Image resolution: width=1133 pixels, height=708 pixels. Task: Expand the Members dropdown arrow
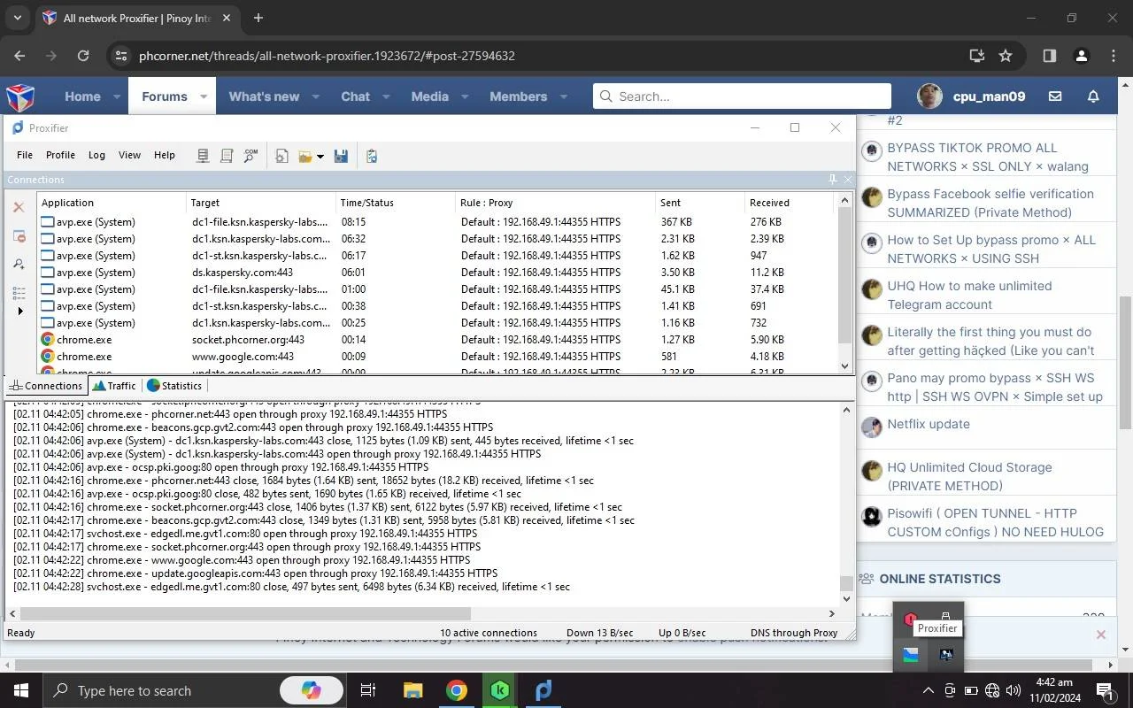click(563, 96)
